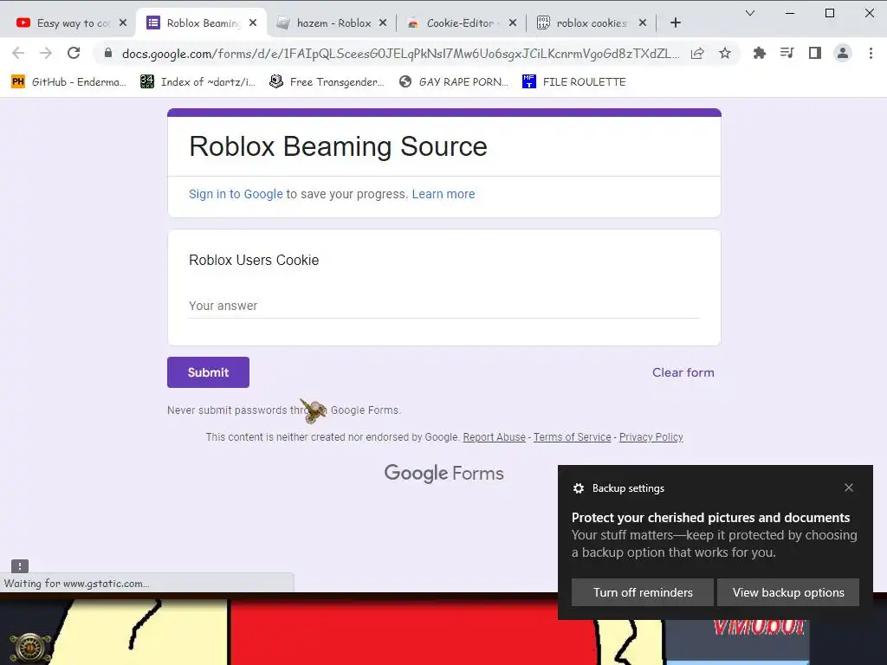Open Chrome three-dot menu
The image size is (887, 665).
click(x=871, y=53)
